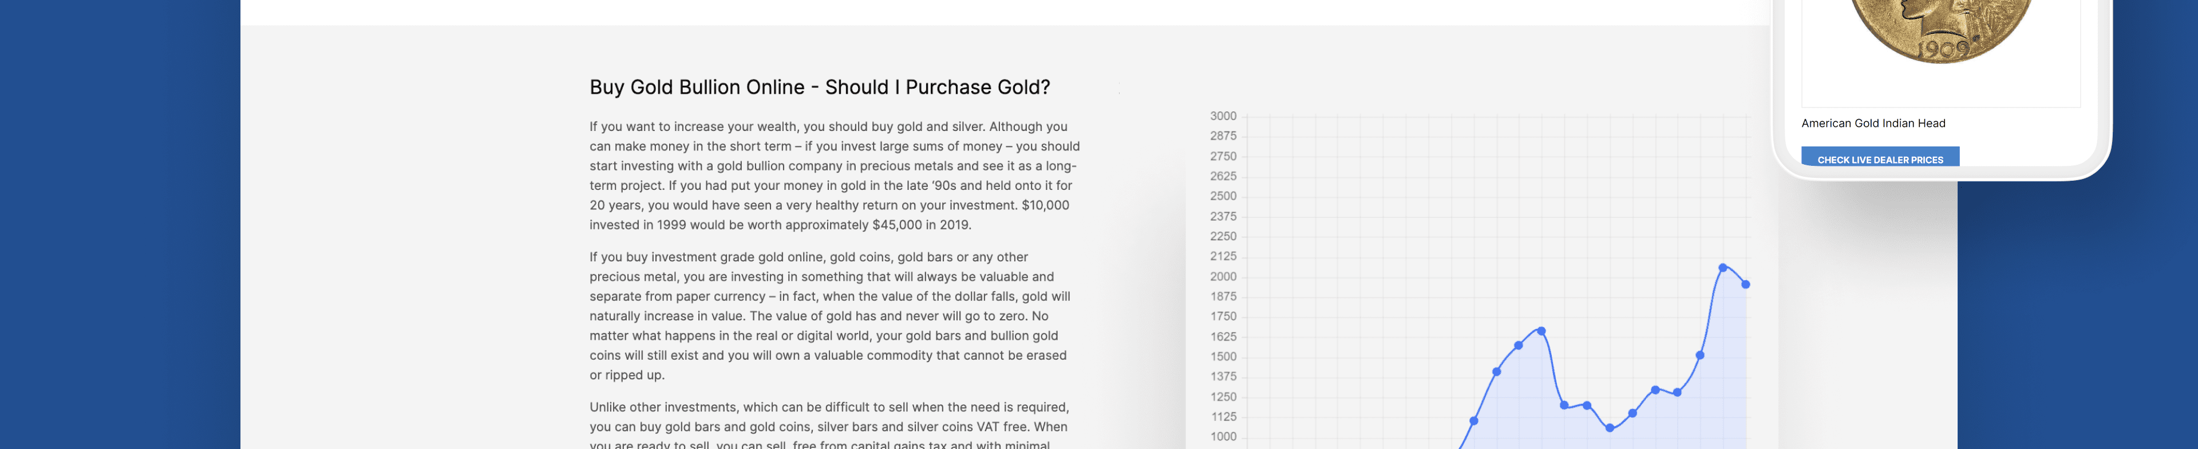
Task: Click the first point after the peak's drop
Action: [x=1564, y=406]
